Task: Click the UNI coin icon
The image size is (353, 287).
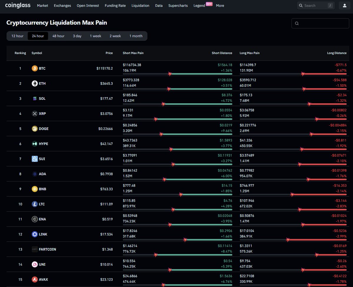Action: [35, 264]
